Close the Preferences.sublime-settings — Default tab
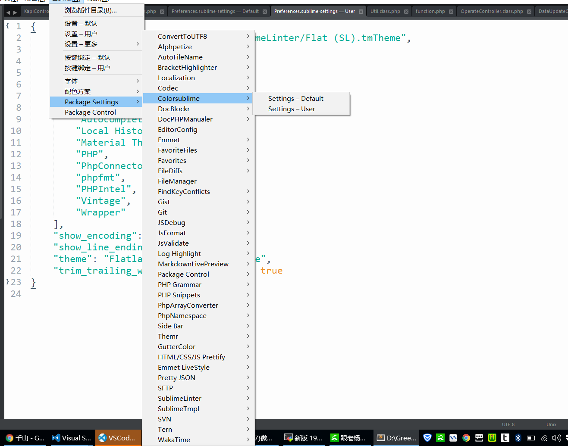 pos(265,12)
